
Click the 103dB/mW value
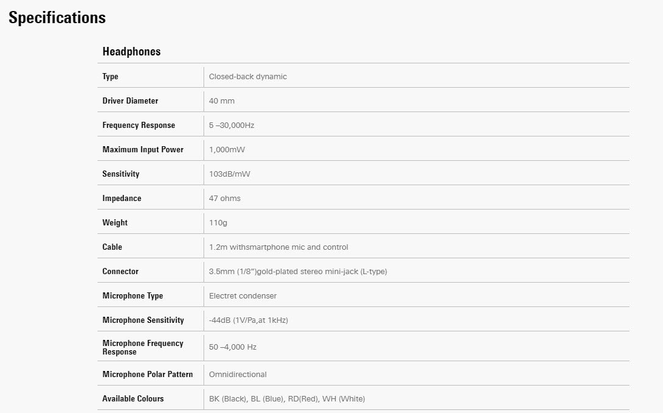tap(229, 174)
